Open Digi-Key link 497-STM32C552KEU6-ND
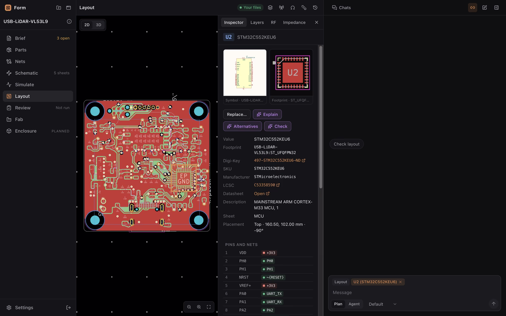This screenshot has width=506, height=316. [x=280, y=161]
